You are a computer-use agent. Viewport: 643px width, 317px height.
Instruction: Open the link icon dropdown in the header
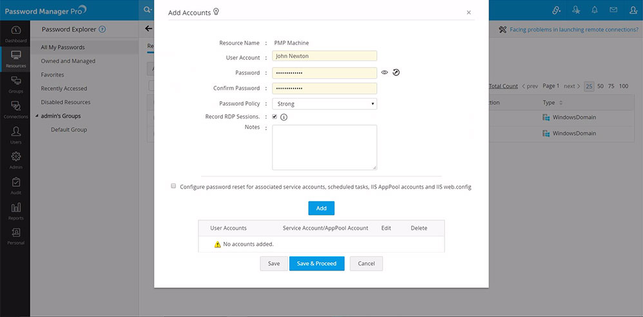(x=556, y=10)
